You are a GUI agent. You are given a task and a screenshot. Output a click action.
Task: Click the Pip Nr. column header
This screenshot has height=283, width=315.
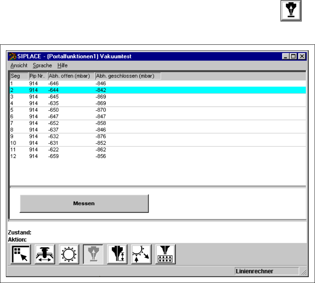(x=38, y=76)
